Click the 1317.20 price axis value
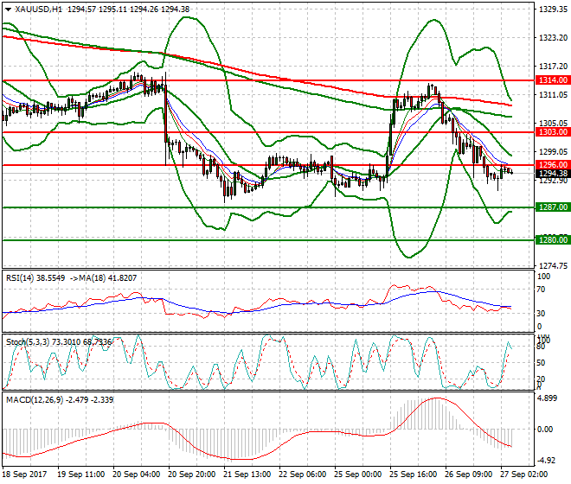Screen dimensions: 571x484 [553, 67]
